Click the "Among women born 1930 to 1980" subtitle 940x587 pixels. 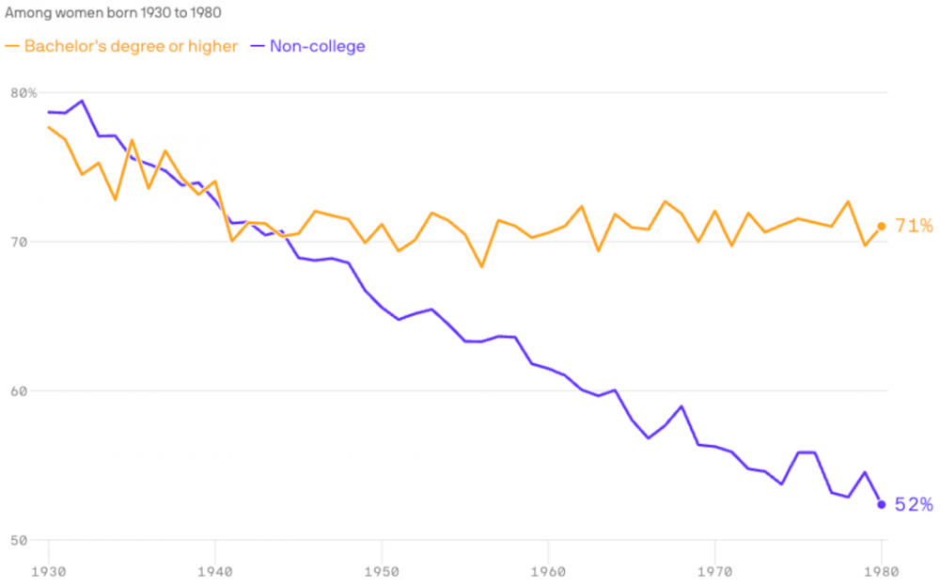pos(114,15)
